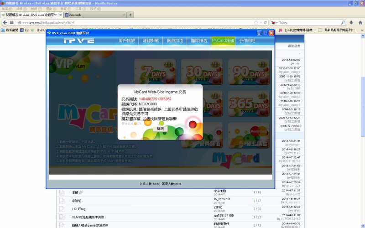Expand the Yahoo search engine dropdown
Image resolution: width=365 pixels, height=228 pixels.
coord(274,22)
